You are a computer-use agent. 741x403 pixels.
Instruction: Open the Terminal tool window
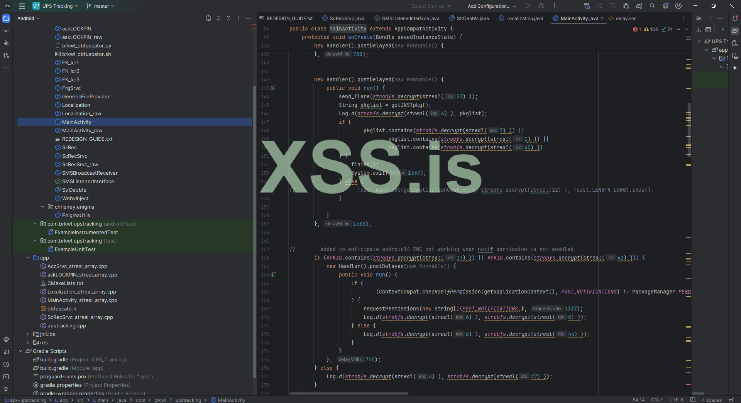point(6,377)
